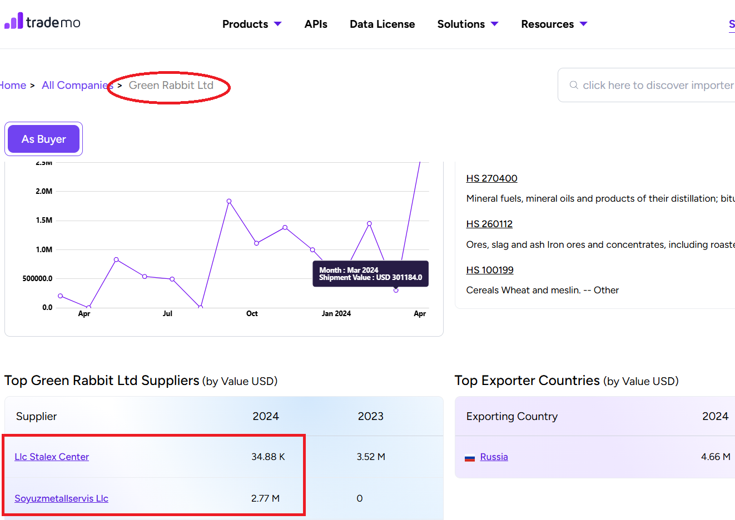Open HS 260112 code link
This screenshot has height=520, width=735.
coord(489,224)
